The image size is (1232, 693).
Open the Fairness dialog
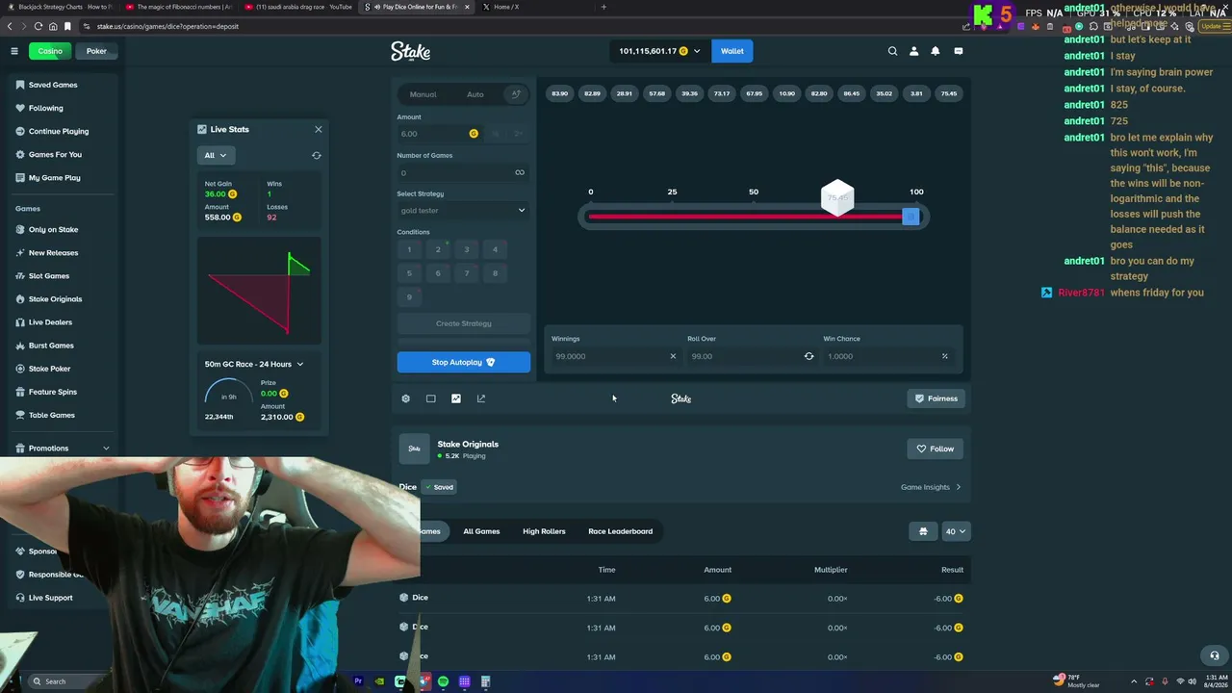[937, 398]
